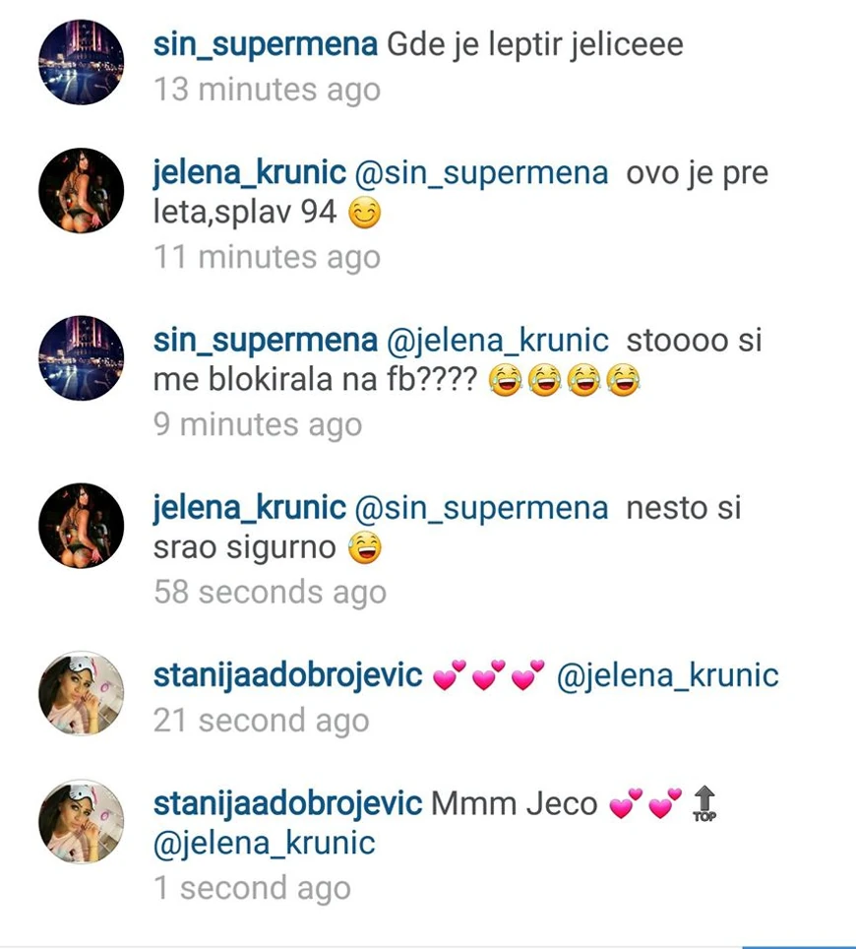Click @sin_supermena mention in "ovo je pre" comment
Viewport: 856px width, 949px height.
(x=481, y=173)
